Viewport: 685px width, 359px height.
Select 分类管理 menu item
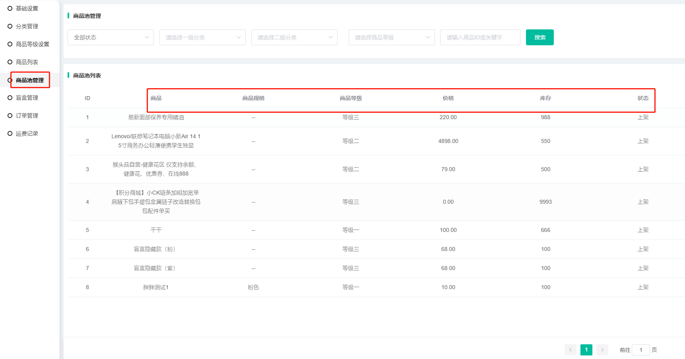coord(27,26)
